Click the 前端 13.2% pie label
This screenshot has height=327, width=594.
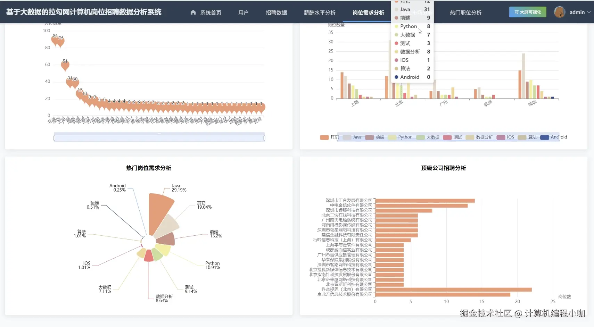216,234
